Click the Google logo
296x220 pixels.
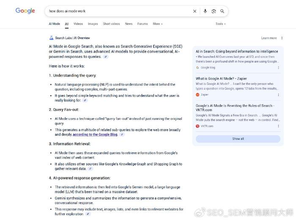click(25, 11)
